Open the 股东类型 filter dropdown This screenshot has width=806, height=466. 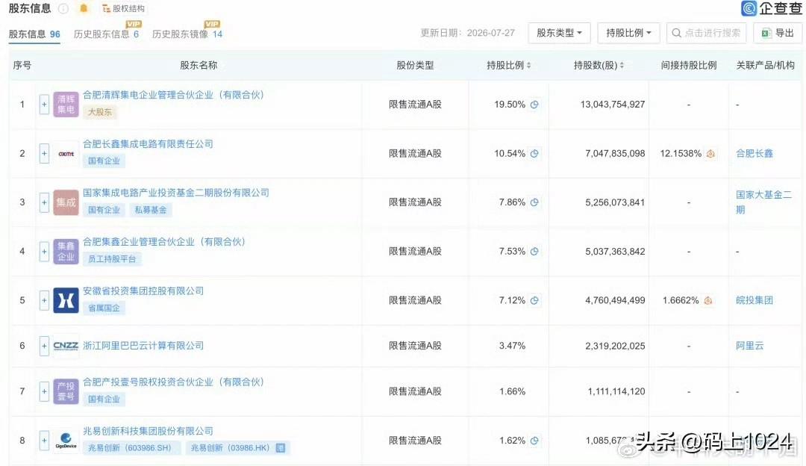(559, 33)
